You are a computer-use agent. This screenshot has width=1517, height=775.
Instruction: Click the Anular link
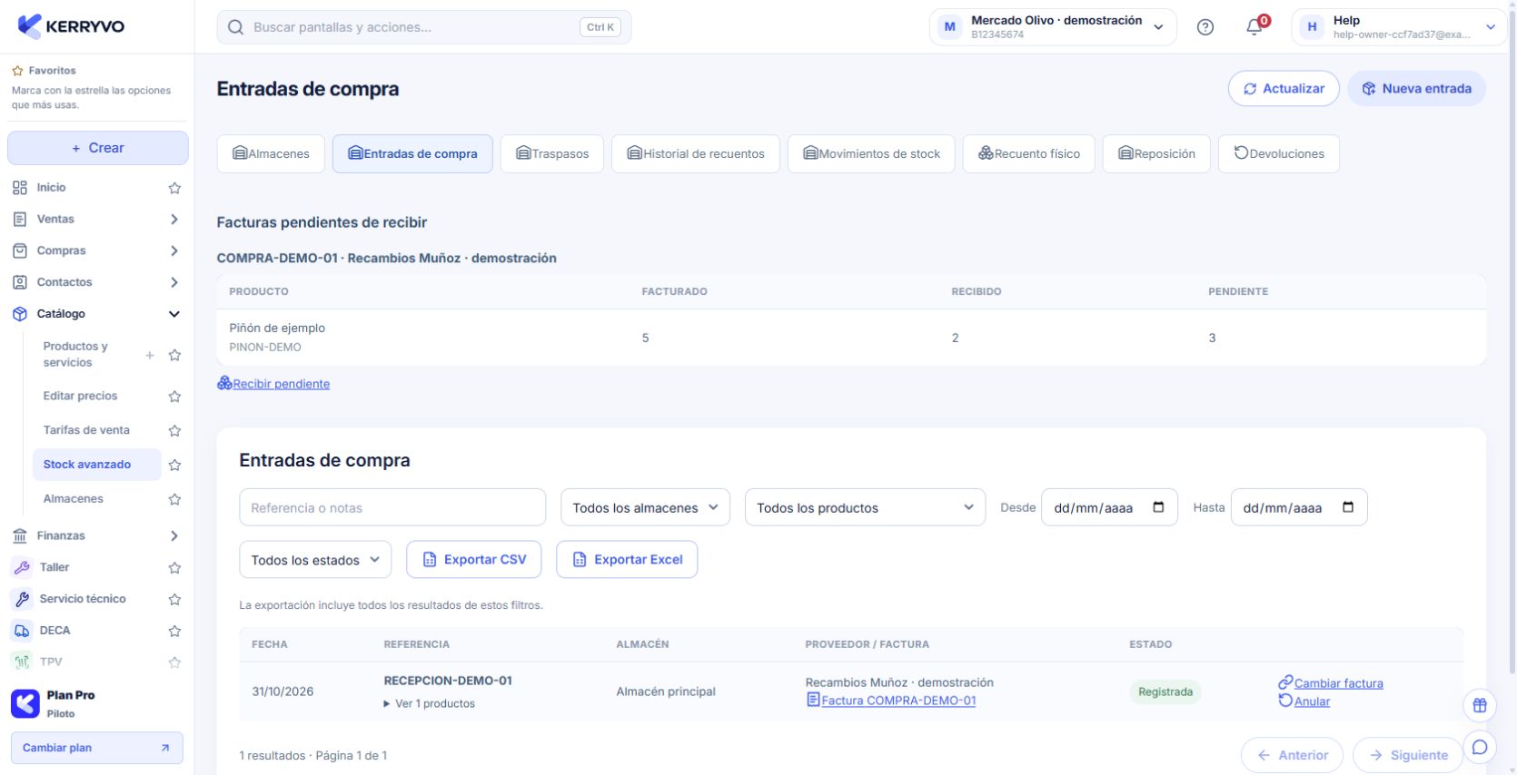click(1304, 701)
